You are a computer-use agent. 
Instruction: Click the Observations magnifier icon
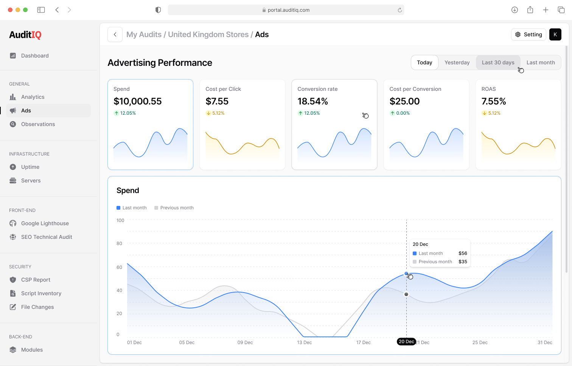[x=13, y=124]
